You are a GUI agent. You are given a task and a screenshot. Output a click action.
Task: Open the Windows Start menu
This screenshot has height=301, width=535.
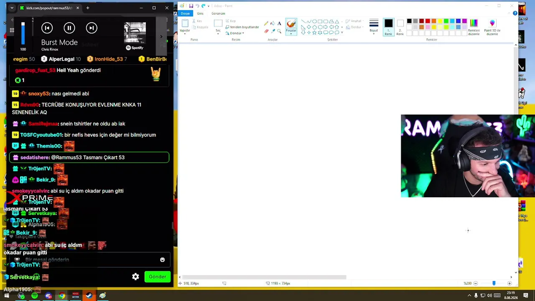[7, 296]
